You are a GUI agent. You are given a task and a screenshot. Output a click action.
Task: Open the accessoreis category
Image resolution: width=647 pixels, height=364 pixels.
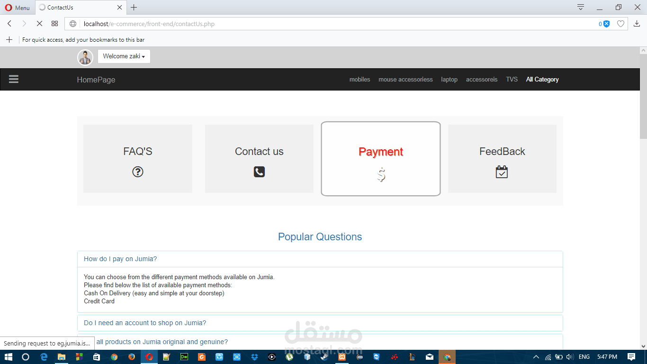[x=482, y=80]
